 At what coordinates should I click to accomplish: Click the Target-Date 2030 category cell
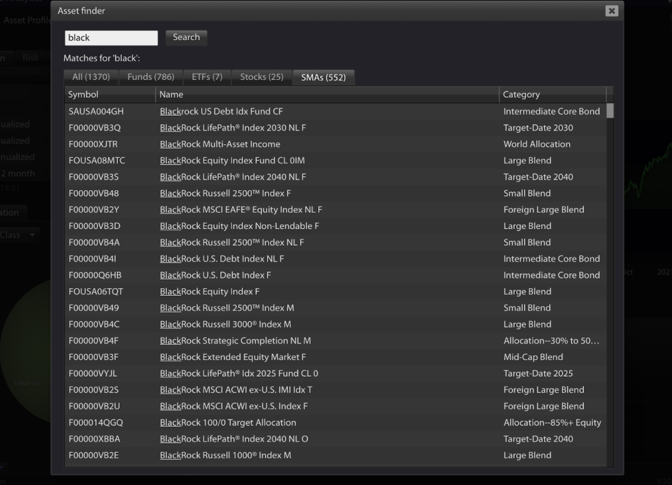(x=538, y=128)
